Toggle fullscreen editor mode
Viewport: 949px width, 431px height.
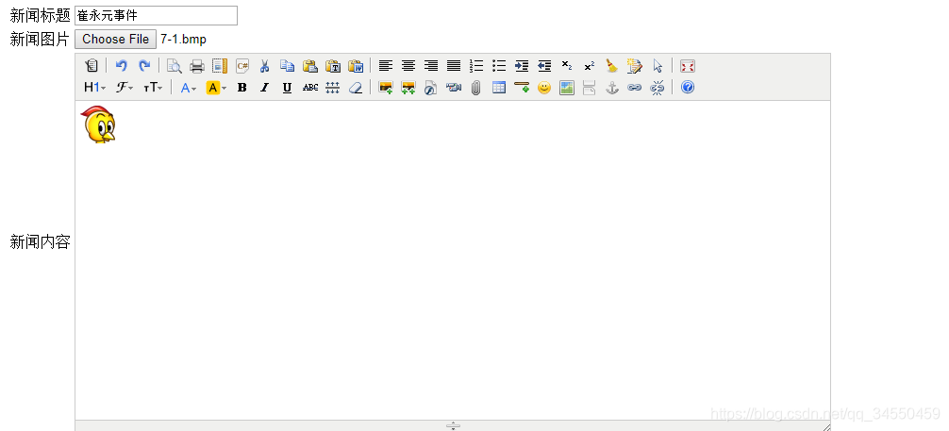[x=688, y=66]
